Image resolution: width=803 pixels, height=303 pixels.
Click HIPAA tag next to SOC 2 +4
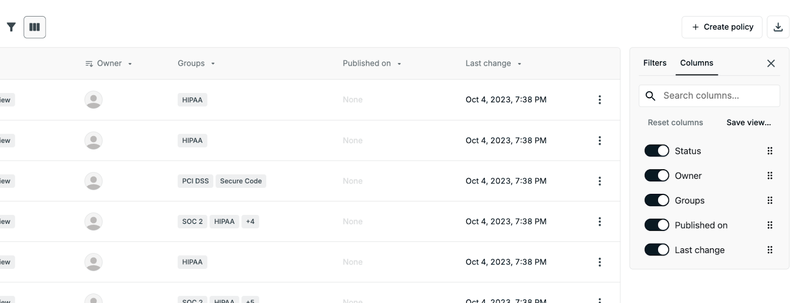click(x=224, y=221)
